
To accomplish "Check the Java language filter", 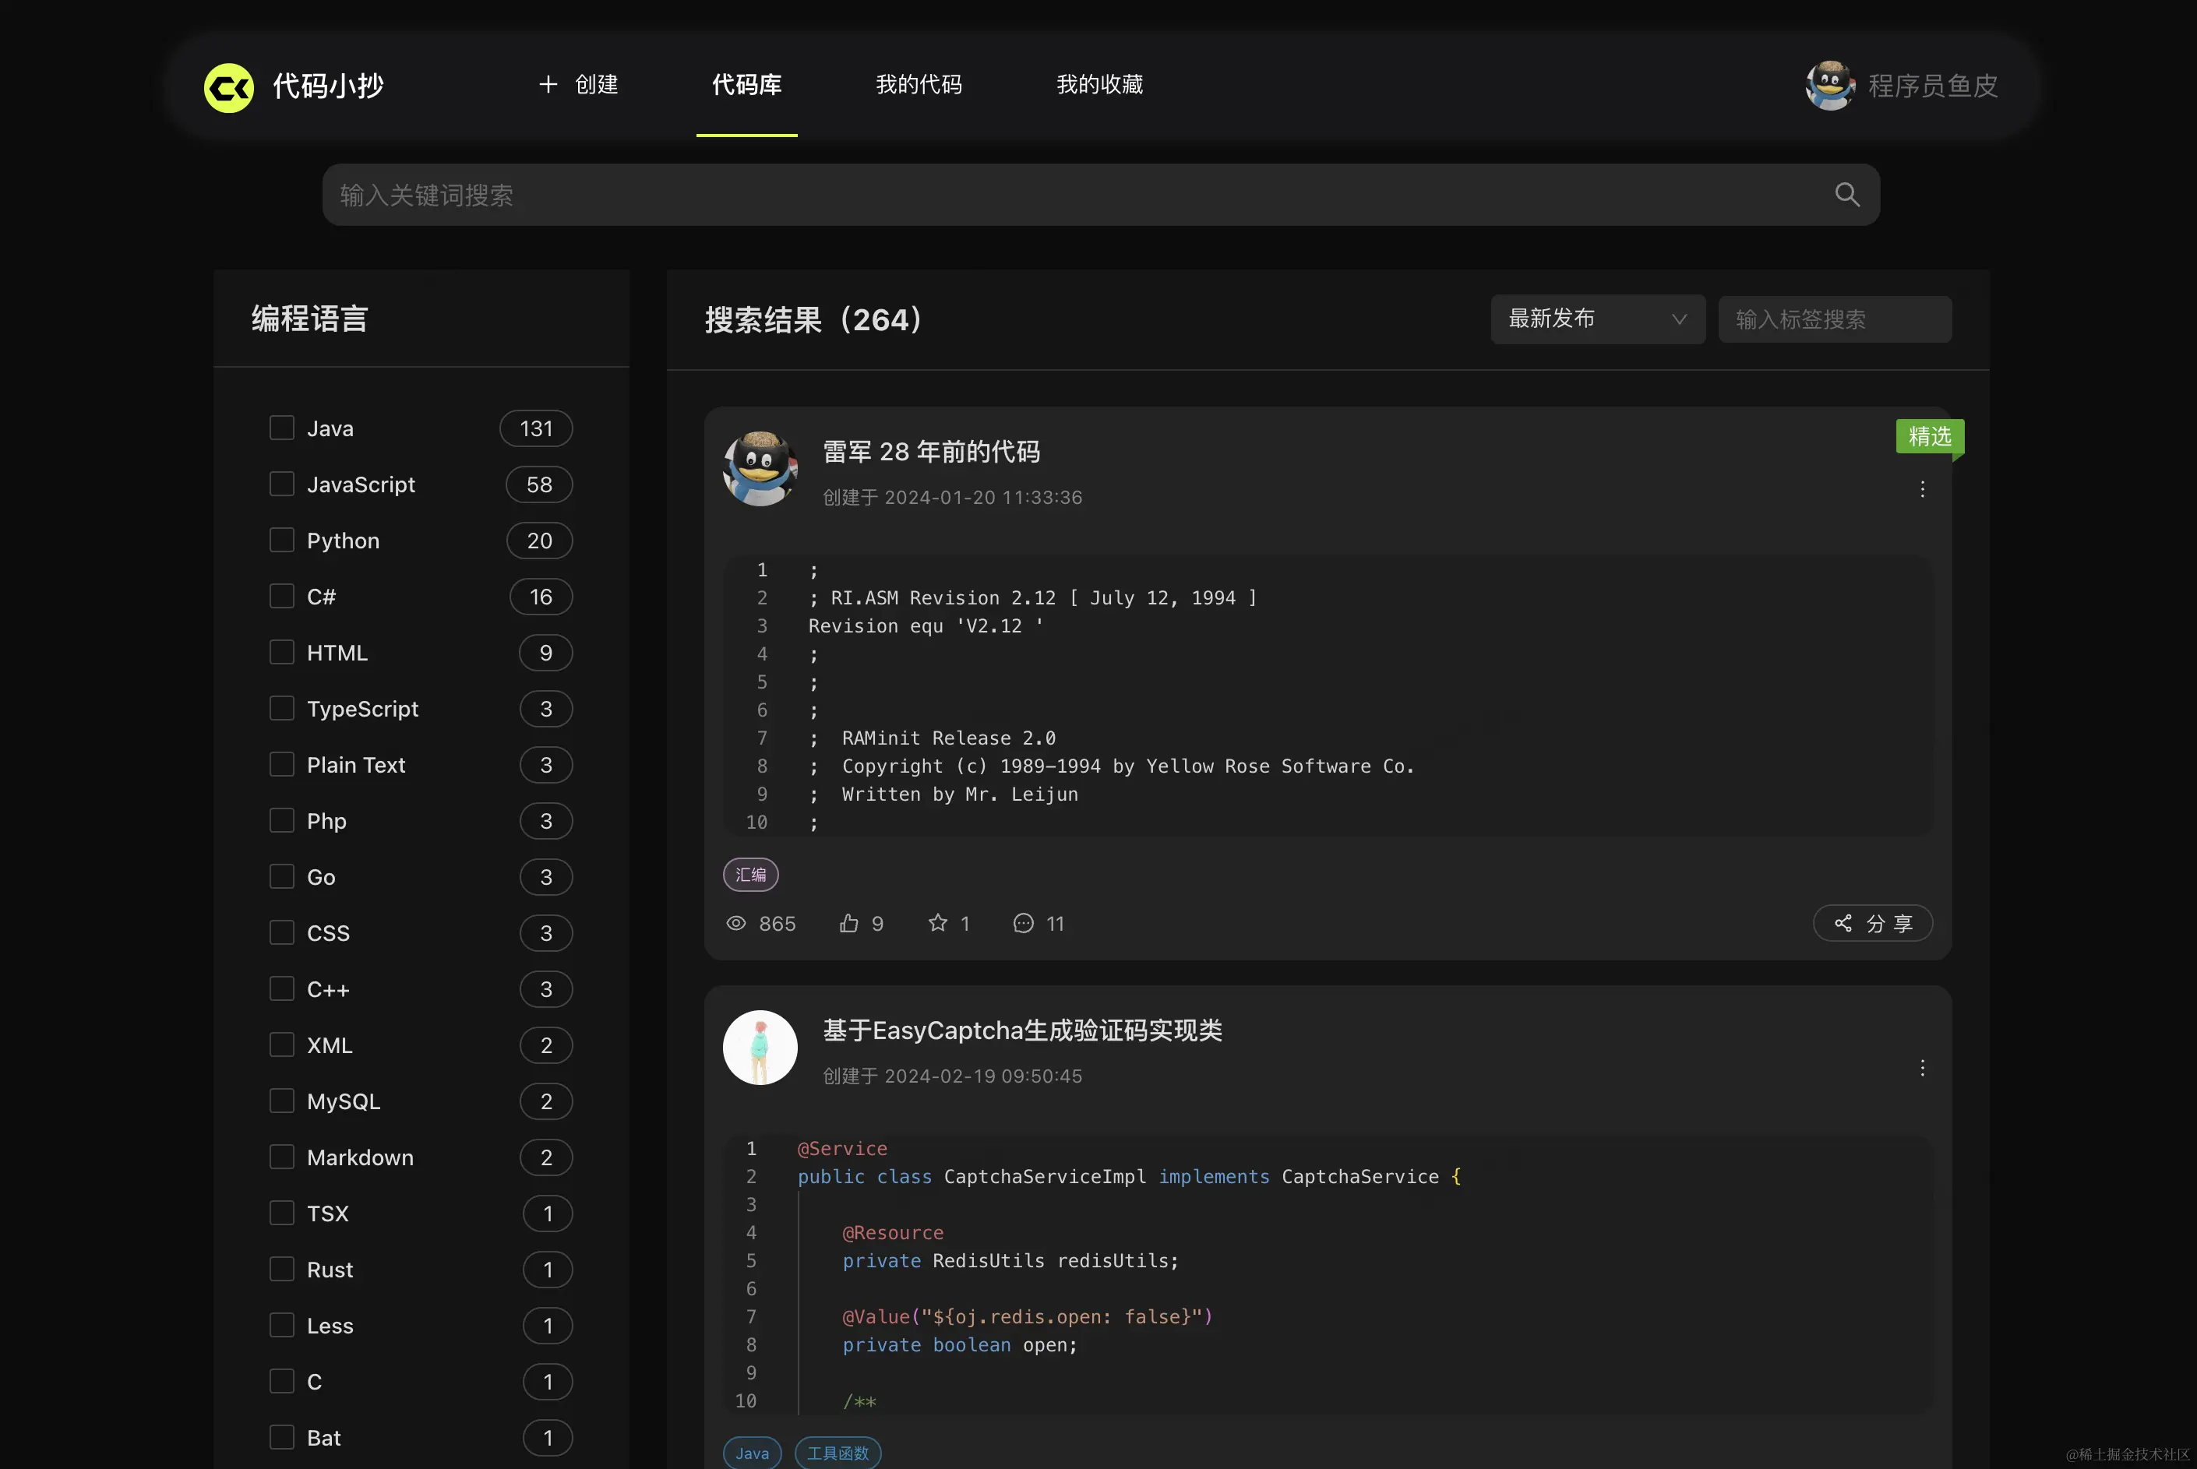I will coord(282,427).
